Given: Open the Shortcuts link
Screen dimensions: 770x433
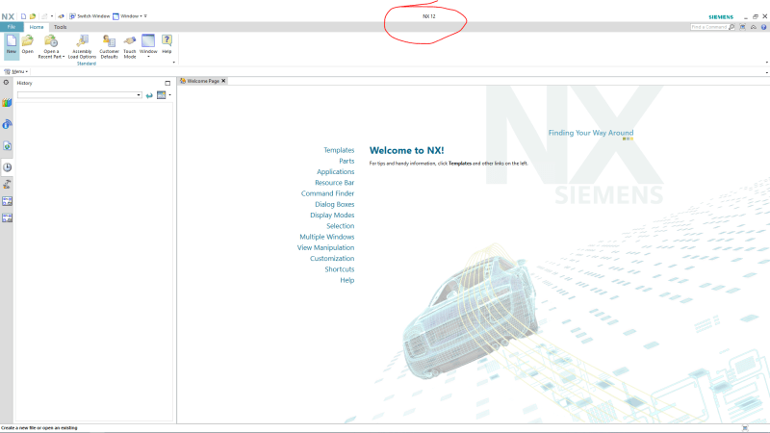Looking at the screenshot, I should click(x=340, y=269).
